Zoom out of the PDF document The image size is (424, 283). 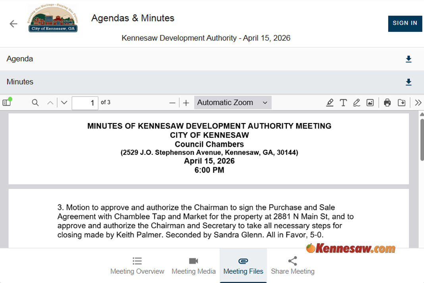click(x=172, y=103)
